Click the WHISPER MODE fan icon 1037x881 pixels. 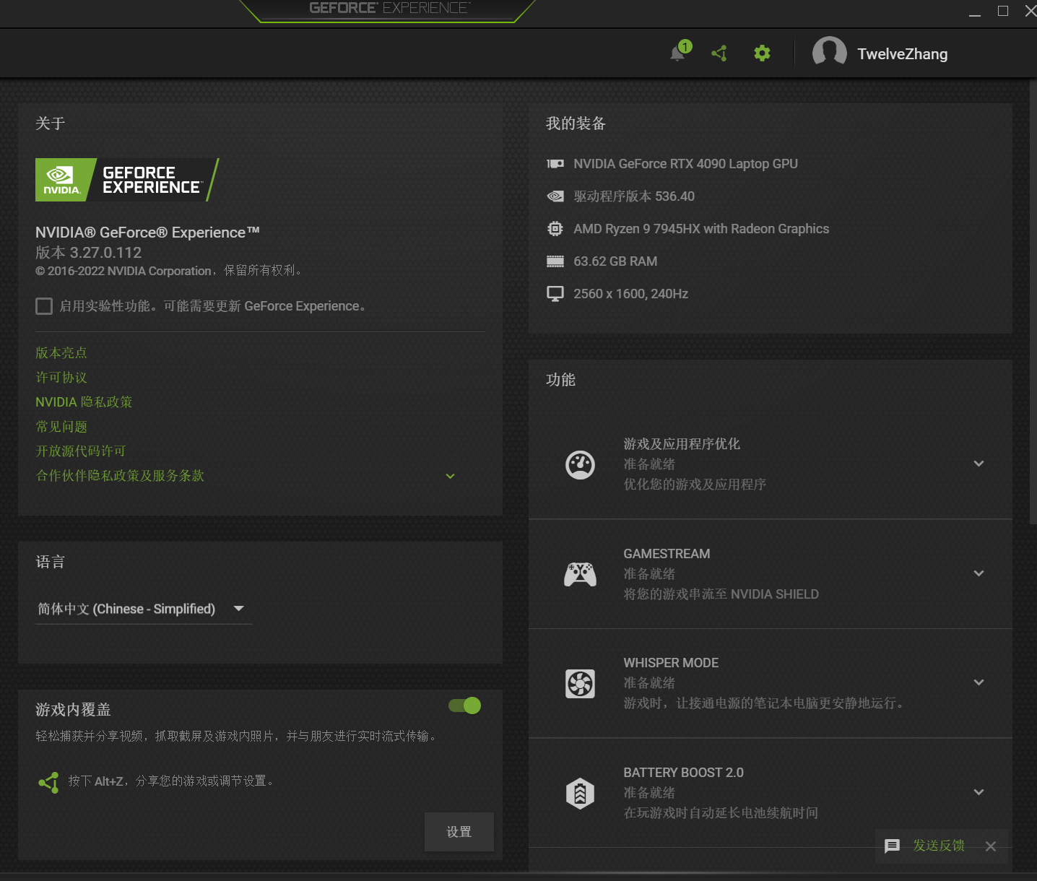(580, 683)
